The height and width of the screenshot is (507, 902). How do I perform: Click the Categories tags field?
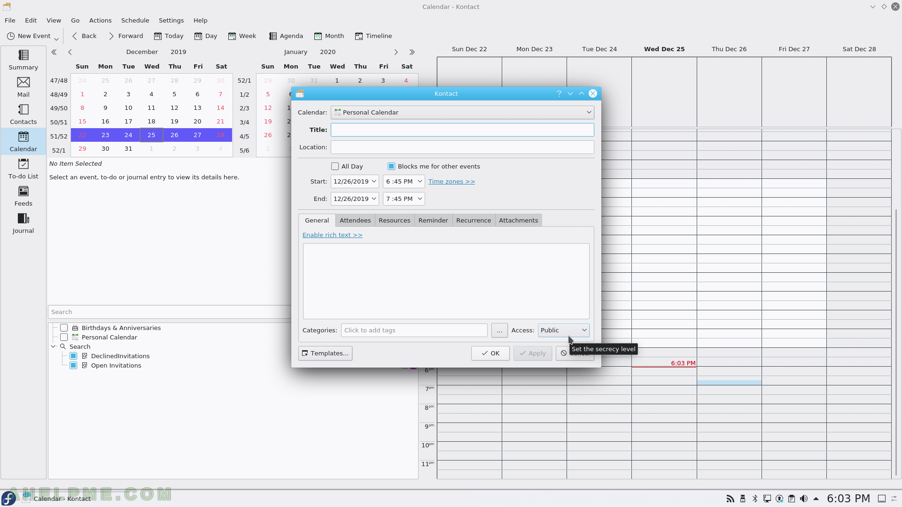[414, 330]
